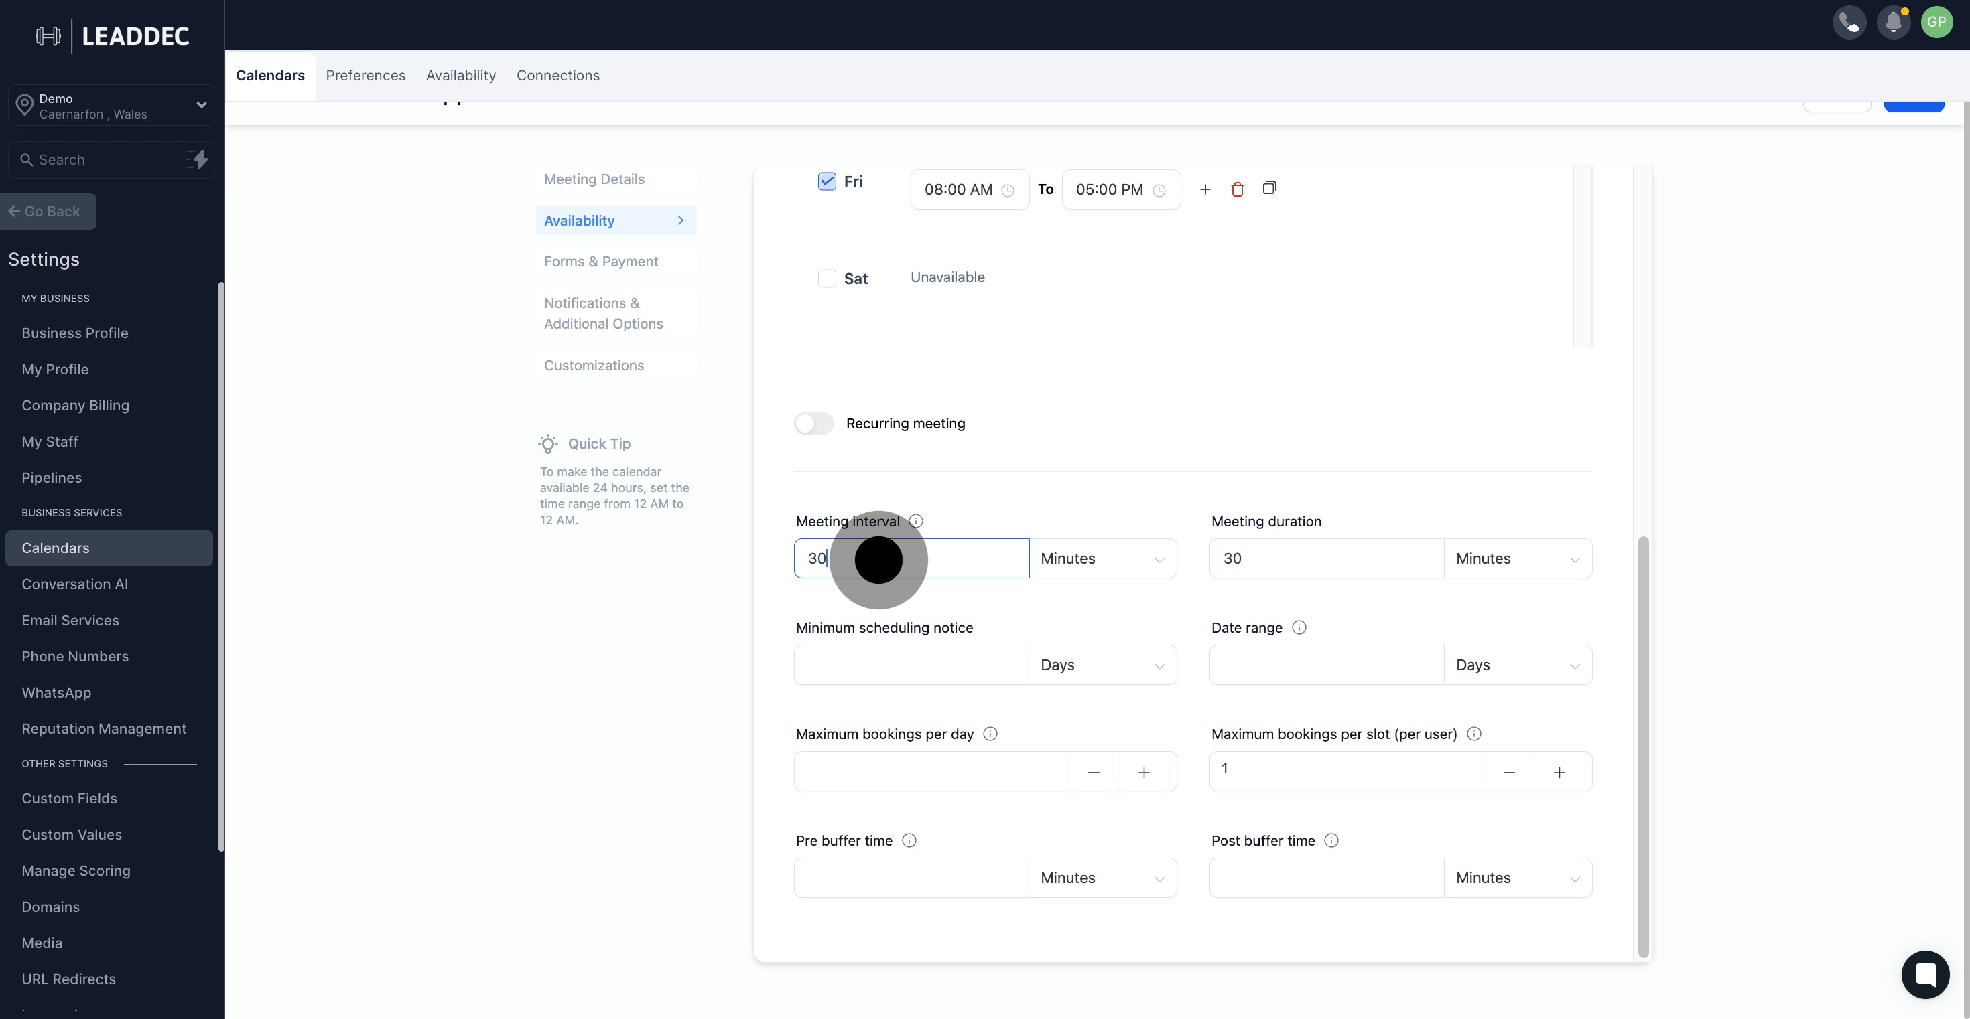Click the search magnifier icon

[x=26, y=159]
